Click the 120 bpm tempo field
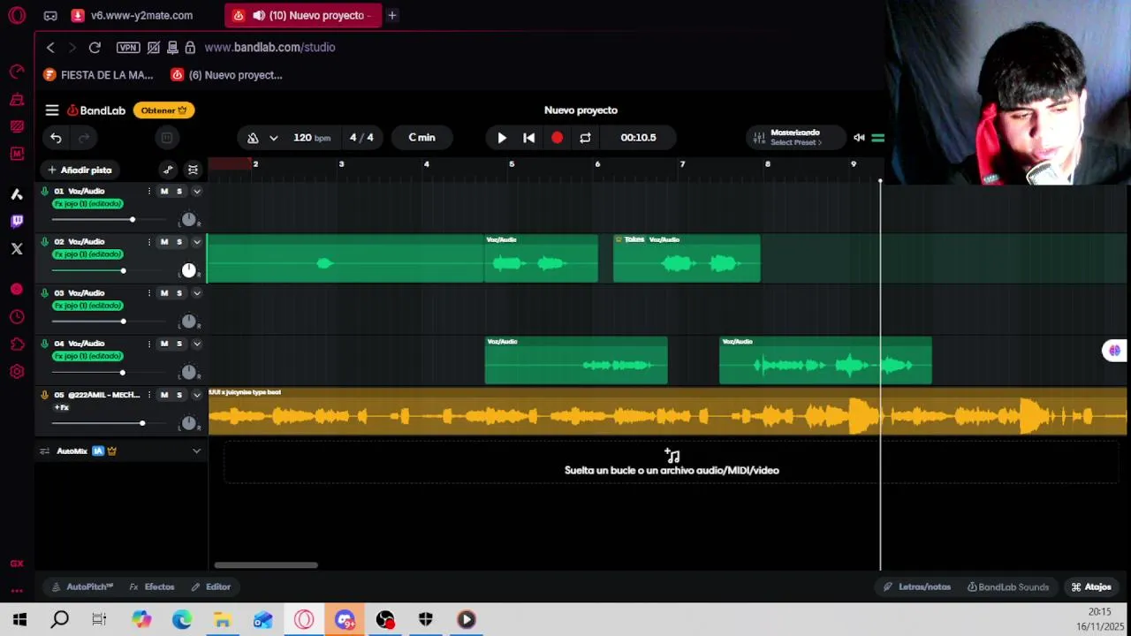 point(312,138)
